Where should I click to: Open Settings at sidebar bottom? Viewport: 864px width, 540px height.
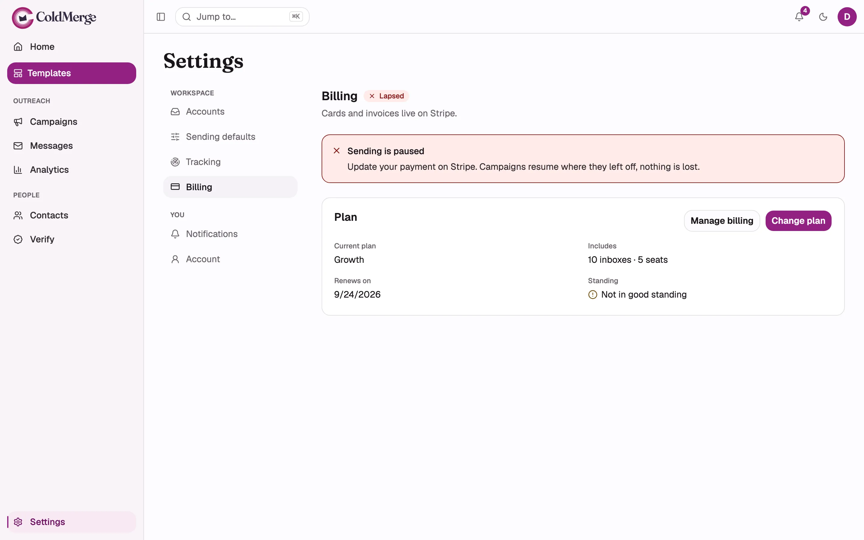[71, 522]
